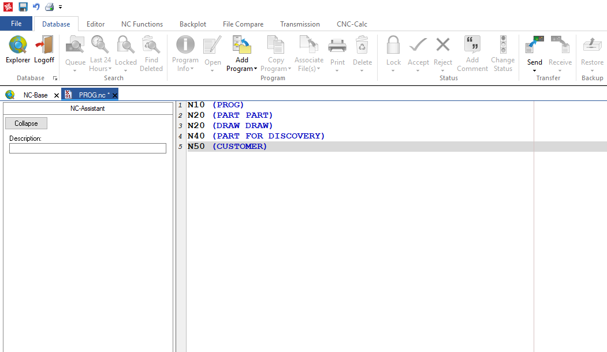607x352 pixels.
Task: Expand the Program Info dropdown arrow
Action: [x=192, y=69]
